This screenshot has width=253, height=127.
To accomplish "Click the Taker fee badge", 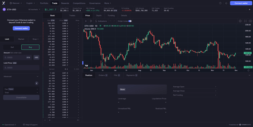I will tap(11, 89).
